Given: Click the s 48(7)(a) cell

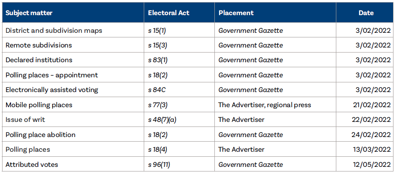Looking at the screenshot, I should [x=162, y=120].
